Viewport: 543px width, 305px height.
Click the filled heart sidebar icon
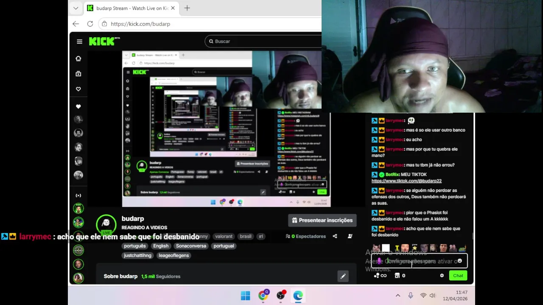click(78, 106)
